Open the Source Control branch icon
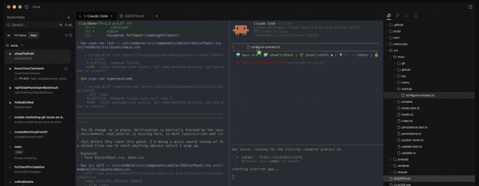Screen dimensions: 479x186 tap(397, 15)
